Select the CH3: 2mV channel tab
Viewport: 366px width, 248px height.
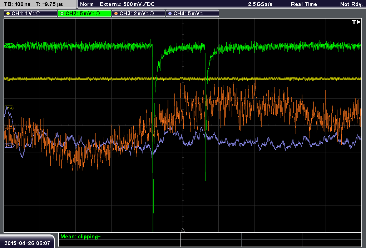coord(138,14)
